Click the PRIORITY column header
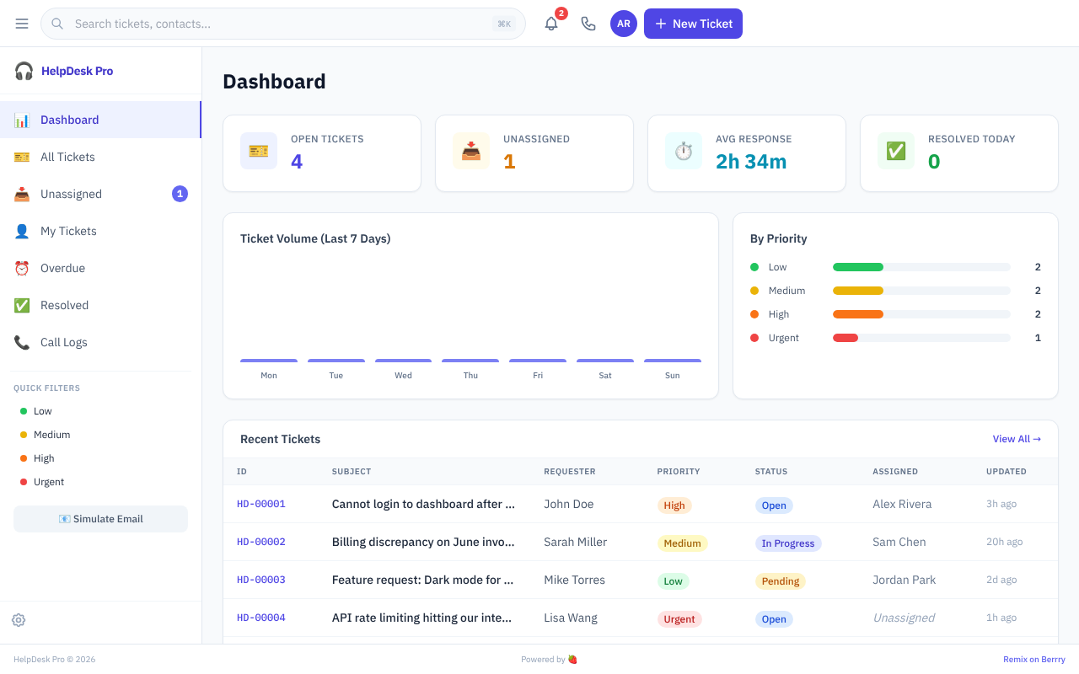Viewport: 1079px width, 674px height. (679, 472)
